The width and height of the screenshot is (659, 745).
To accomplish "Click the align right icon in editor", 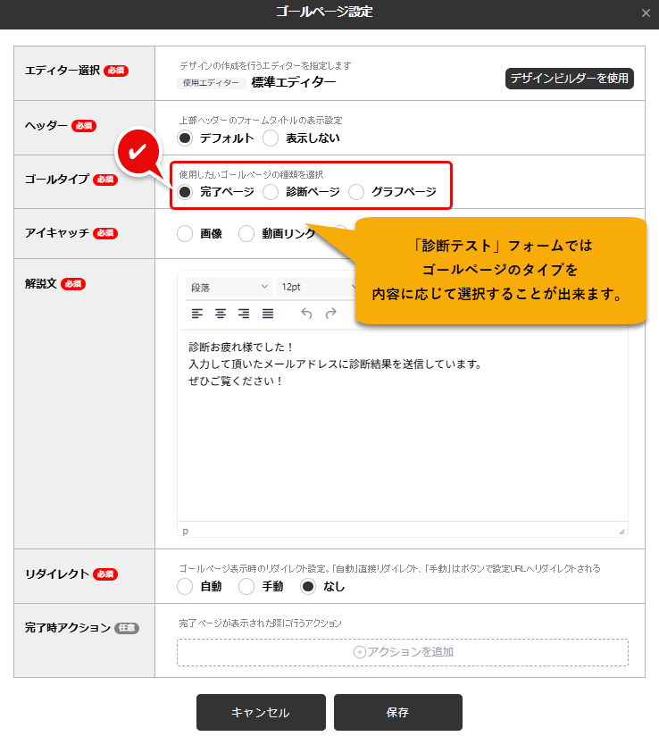I will 244,314.
